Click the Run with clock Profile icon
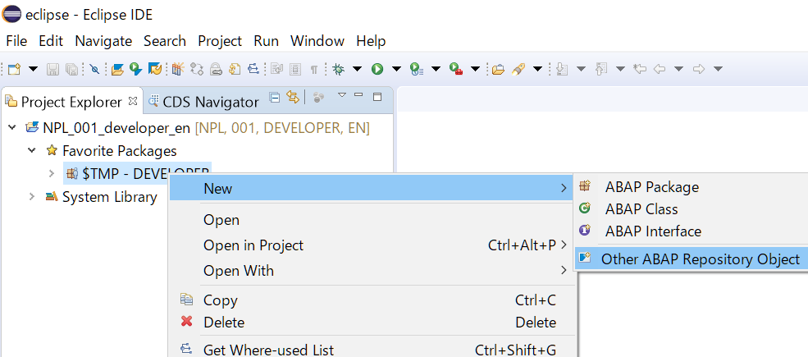This screenshot has width=808, height=357. (417, 69)
